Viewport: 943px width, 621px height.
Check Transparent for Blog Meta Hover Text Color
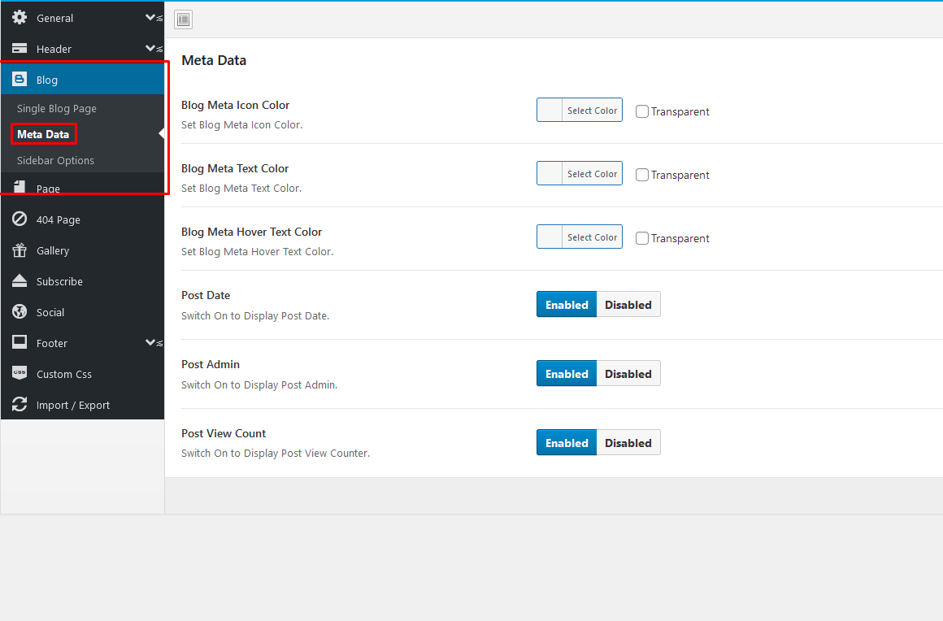[642, 238]
